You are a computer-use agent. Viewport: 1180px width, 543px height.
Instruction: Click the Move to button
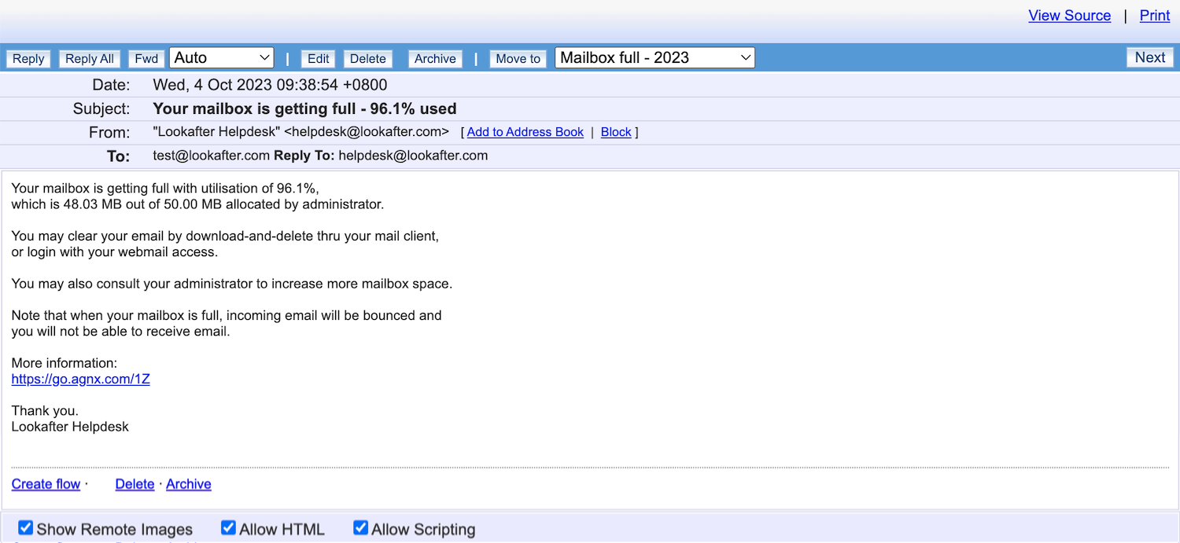(x=518, y=59)
